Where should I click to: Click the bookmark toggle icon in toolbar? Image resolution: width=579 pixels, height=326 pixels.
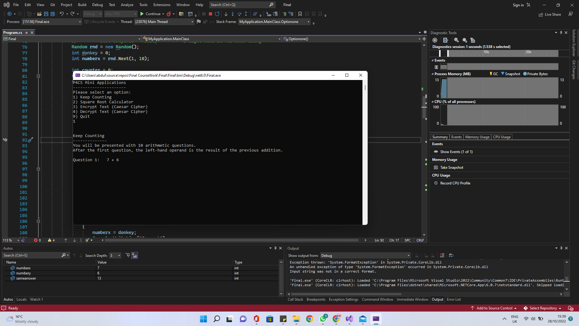[x=300, y=14]
